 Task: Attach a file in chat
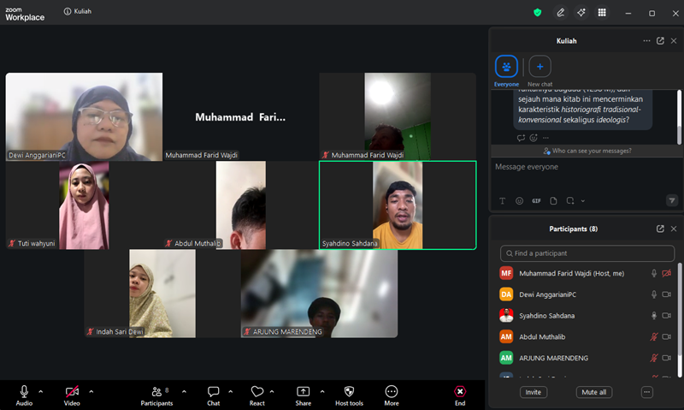553,201
